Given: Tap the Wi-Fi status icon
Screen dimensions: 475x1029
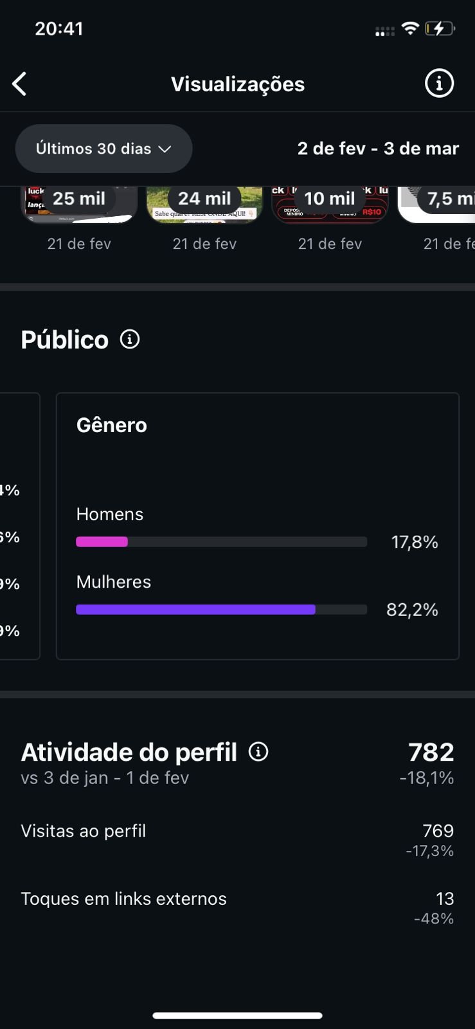Looking at the screenshot, I should [409, 28].
